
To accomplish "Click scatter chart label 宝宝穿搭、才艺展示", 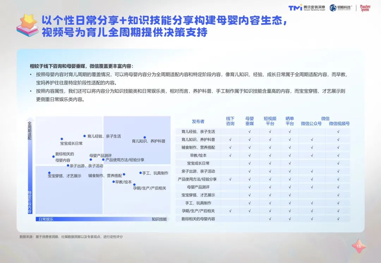I will click(x=65, y=176).
